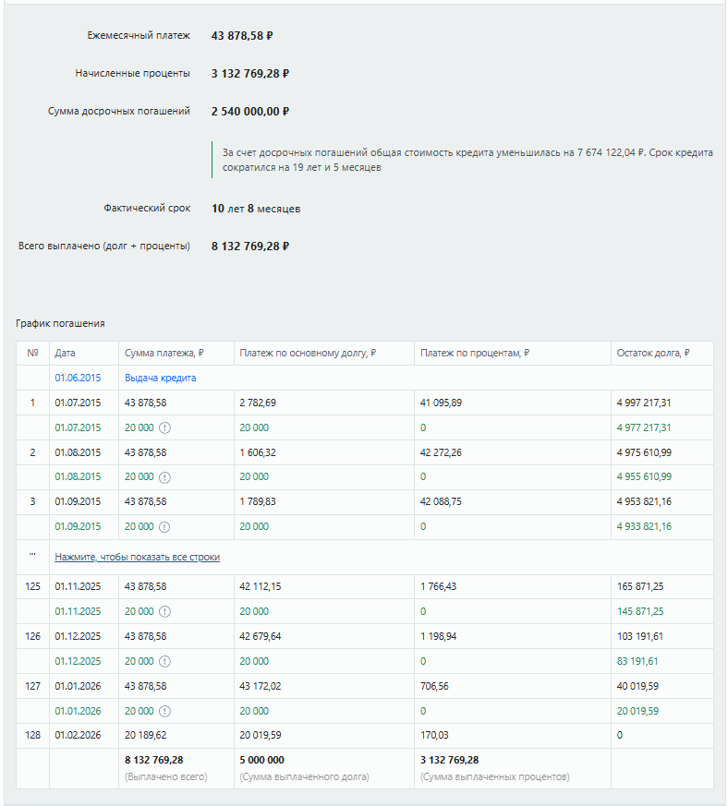The width and height of the screenshot is (728, 806).
Task: Click total paid 8 132 769,28 in footer
Action: [x=154, y=760]
